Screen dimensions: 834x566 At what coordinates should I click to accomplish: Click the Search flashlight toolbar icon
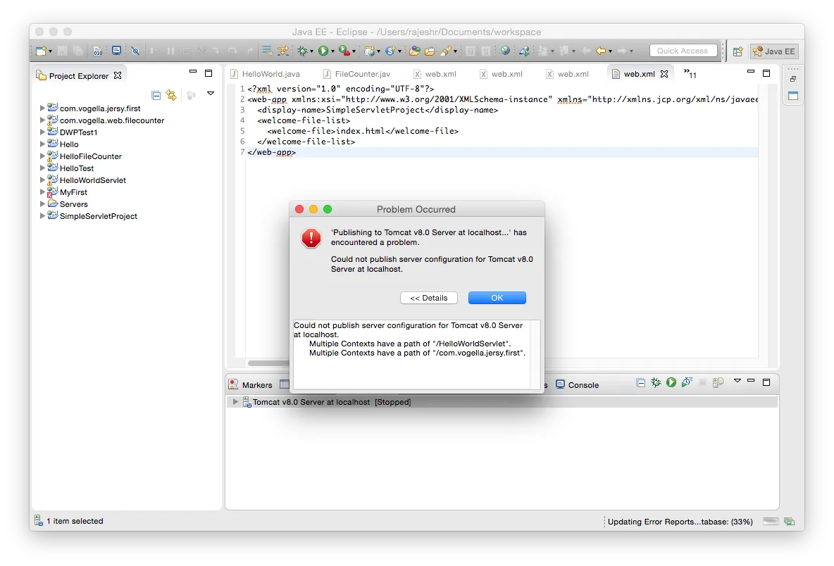coord(446,51)
